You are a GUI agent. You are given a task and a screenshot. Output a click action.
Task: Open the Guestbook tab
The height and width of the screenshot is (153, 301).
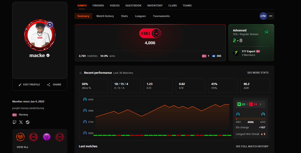click(133, 6)
